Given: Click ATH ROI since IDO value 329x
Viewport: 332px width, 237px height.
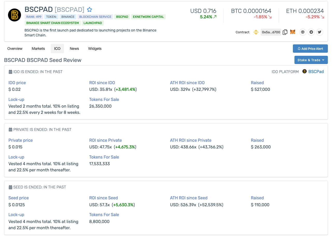Looking at the screenshot, I should click(193, 89).
